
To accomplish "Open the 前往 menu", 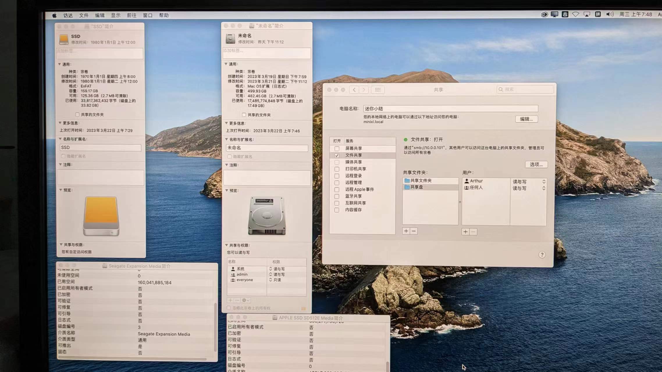I will pos(131,15).
